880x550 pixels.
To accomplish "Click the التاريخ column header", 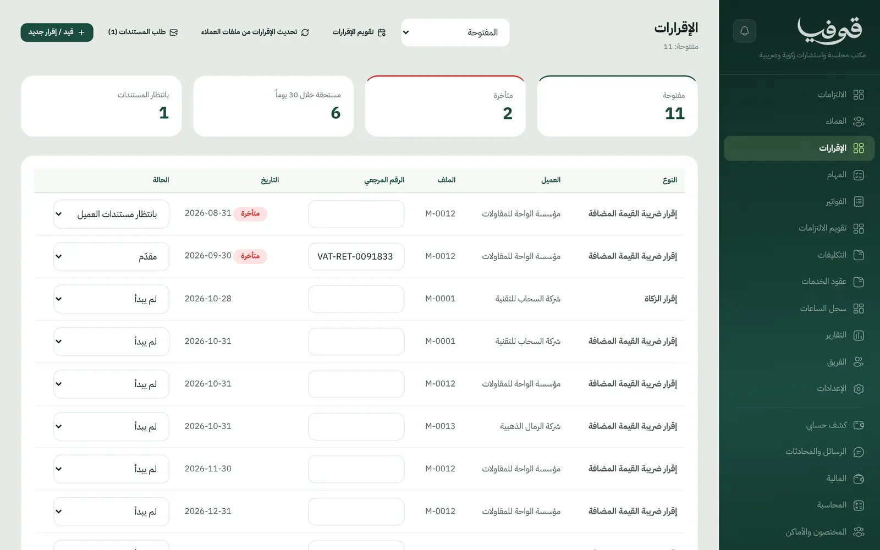I will [269, 180].
